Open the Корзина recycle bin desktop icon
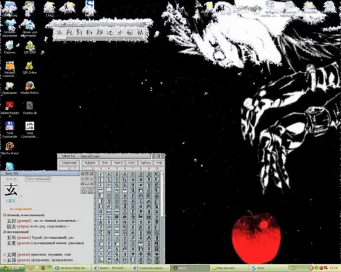This screenshot has width=341, height=272. 9,47
